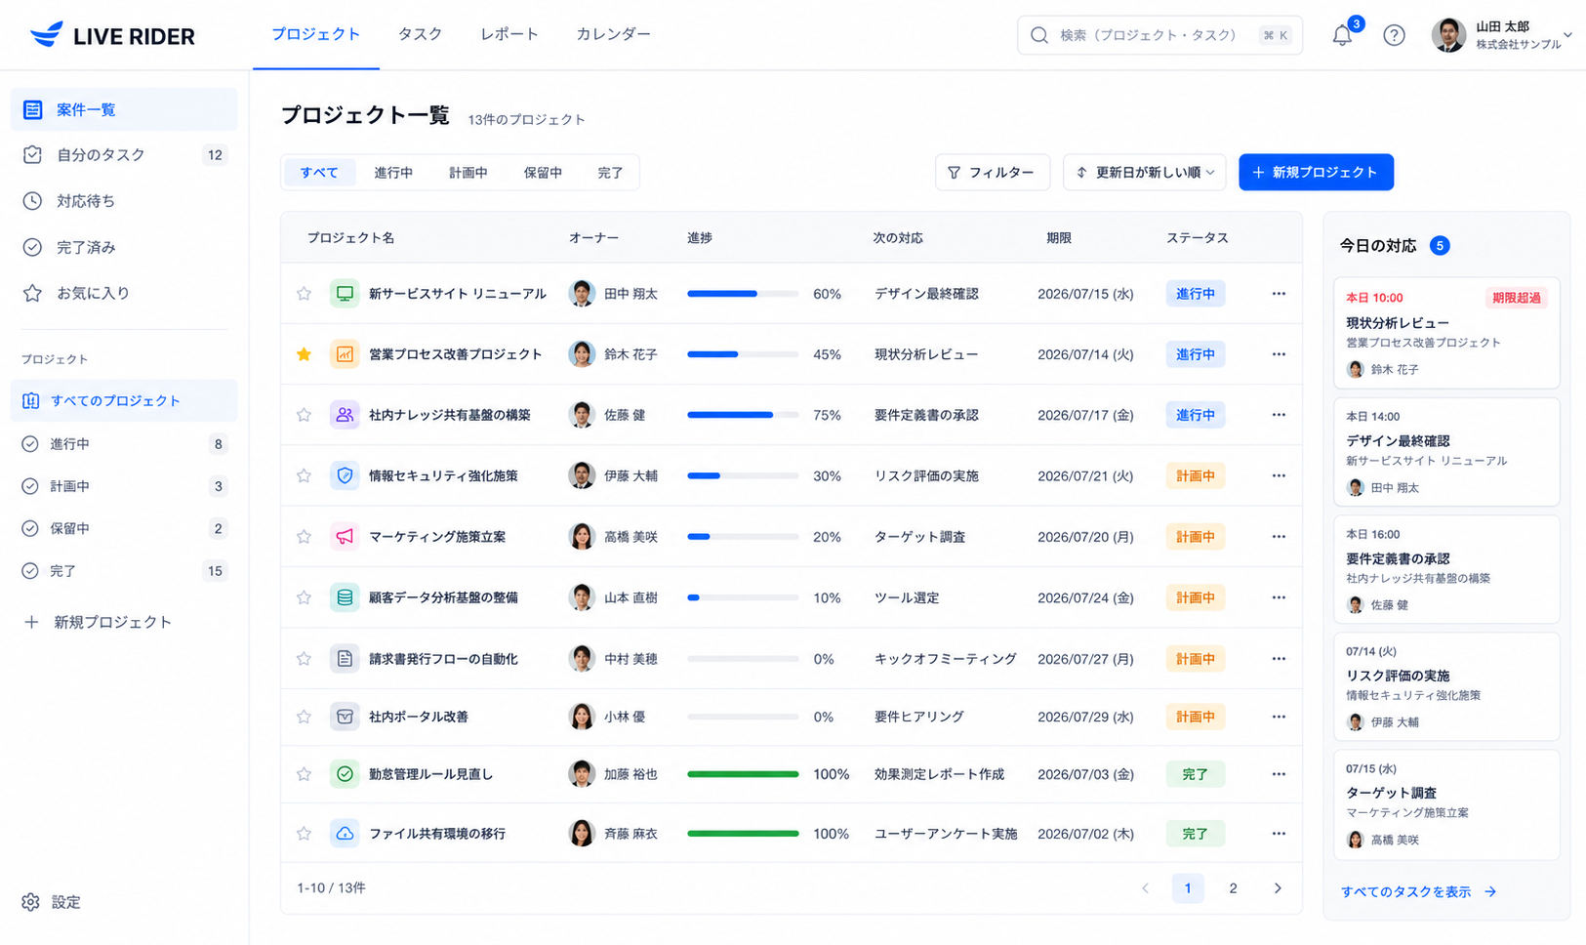Focus the 検索 (プロジェクト・タスク) search field
Screen dimensions: 1586x945
coord(1159,35)
